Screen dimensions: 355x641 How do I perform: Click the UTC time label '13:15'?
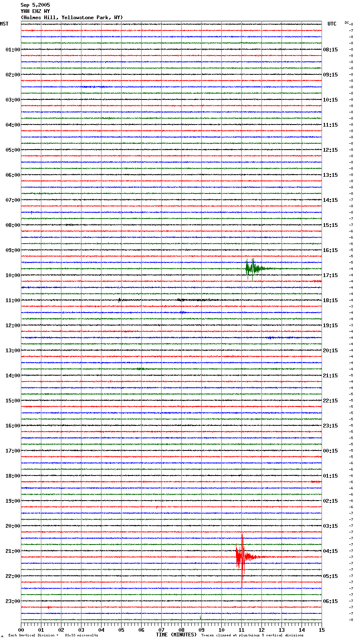tap(330, 175)
